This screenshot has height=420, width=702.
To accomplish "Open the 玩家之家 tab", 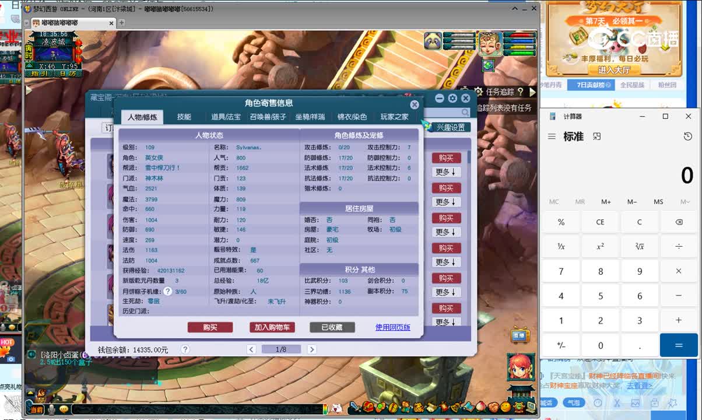I will click(395, 117).
